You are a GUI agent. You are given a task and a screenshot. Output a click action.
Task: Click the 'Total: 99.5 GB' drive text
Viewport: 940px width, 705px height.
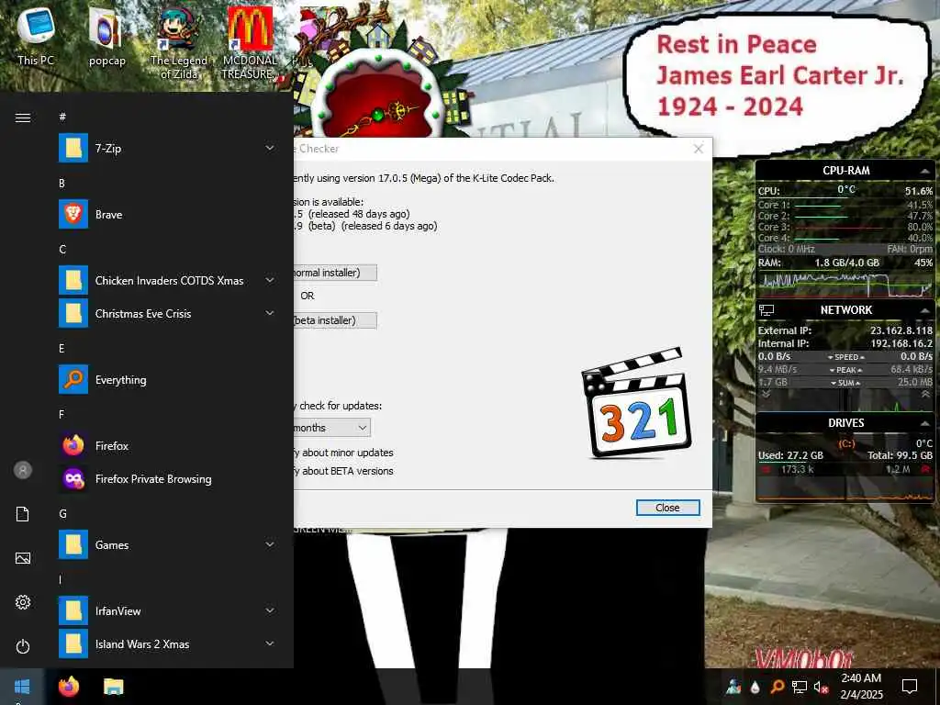coord(900,455)
